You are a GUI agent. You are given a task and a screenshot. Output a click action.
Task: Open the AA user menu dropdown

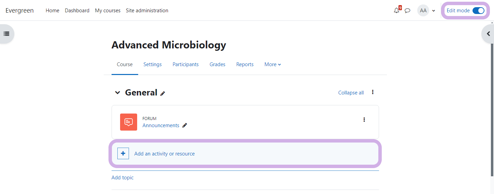click(426, 11)
